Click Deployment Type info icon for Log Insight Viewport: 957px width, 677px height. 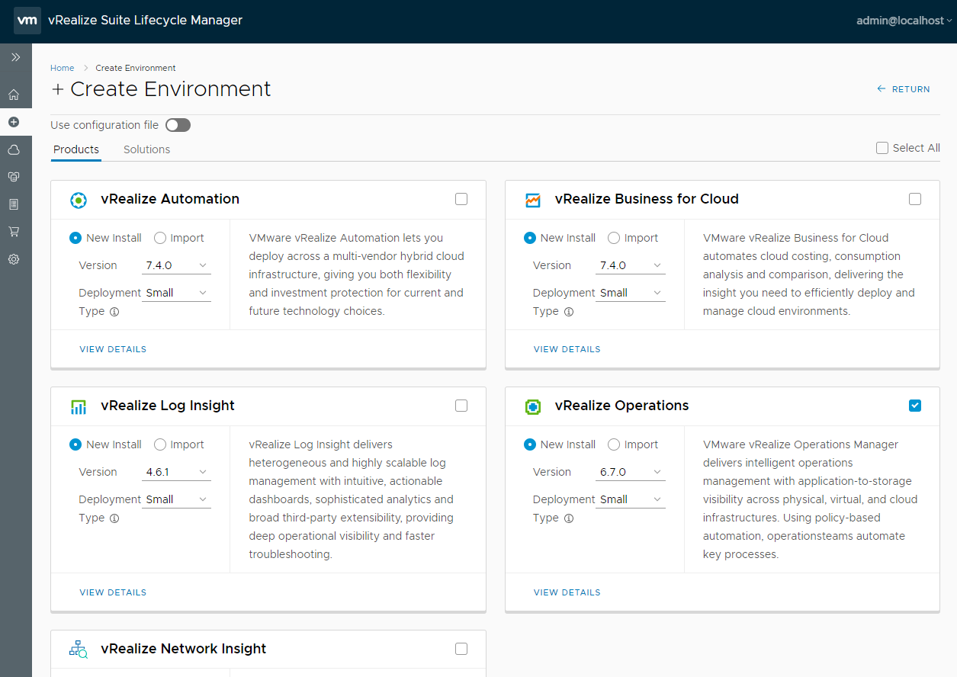[x=114, y=518]
